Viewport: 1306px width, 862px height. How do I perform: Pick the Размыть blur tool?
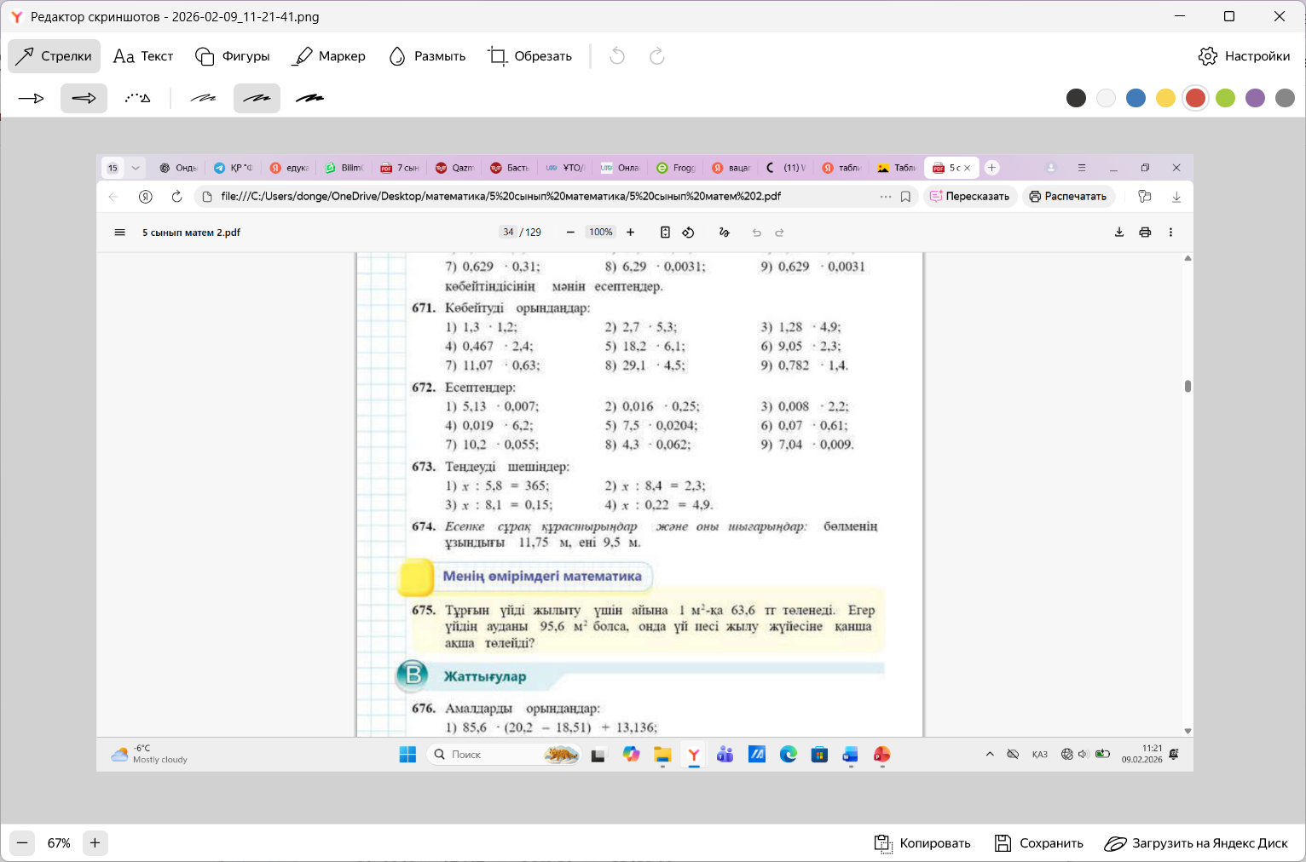click(x=426, y=56)
